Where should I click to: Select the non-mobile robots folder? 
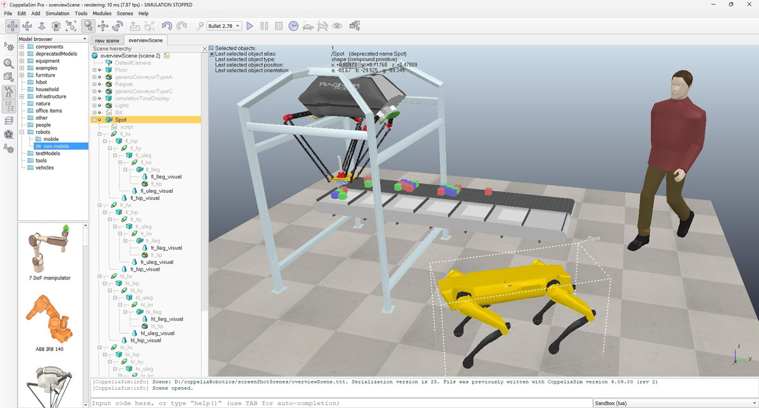coord(56,146)
